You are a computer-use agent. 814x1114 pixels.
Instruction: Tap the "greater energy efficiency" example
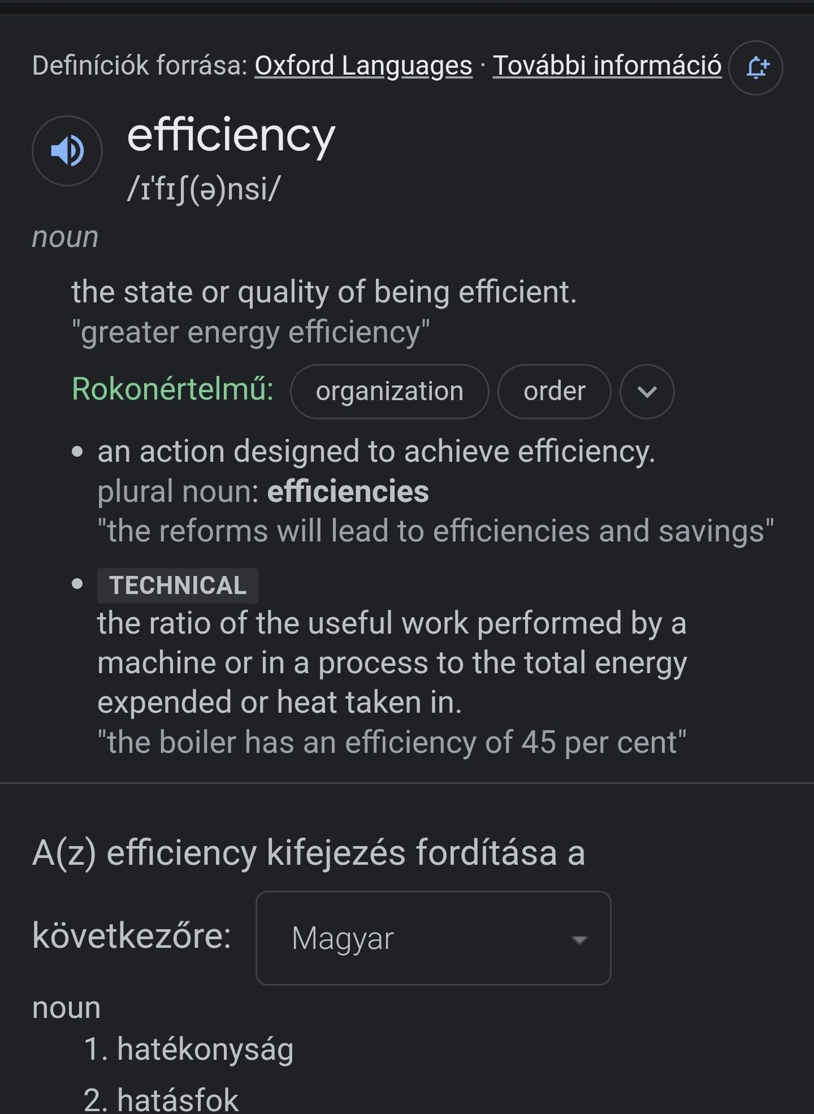tap(251, 332)
